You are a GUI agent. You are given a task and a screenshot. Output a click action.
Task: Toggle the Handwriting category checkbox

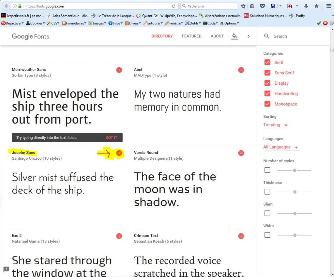(267, 94)
